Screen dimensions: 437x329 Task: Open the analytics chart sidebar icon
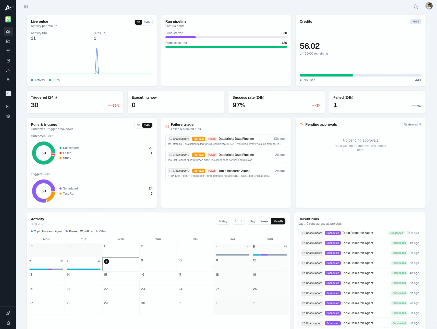tap(8, 107)
